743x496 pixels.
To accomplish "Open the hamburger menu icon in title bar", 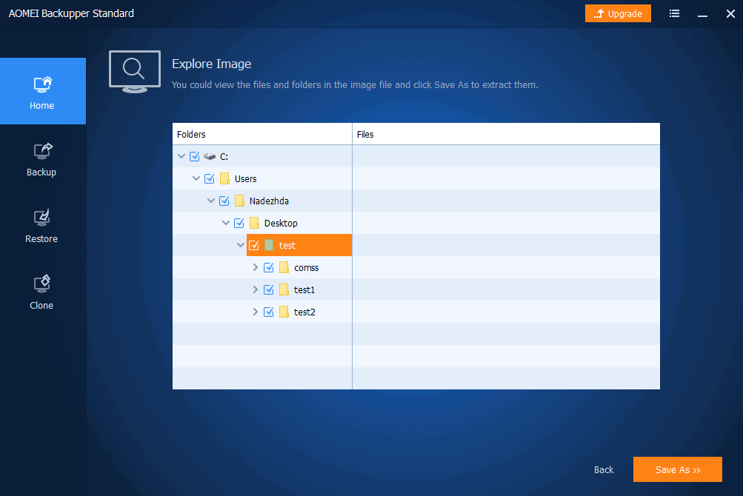I will click(x=674, y=14).
